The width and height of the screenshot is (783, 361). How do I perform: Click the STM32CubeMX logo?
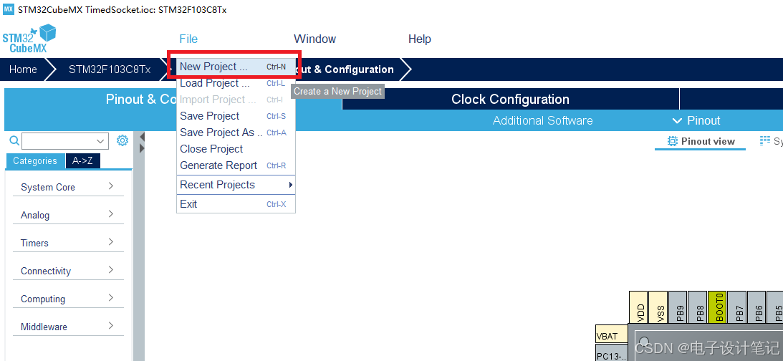pyautogui.click(x=29, y=39)
